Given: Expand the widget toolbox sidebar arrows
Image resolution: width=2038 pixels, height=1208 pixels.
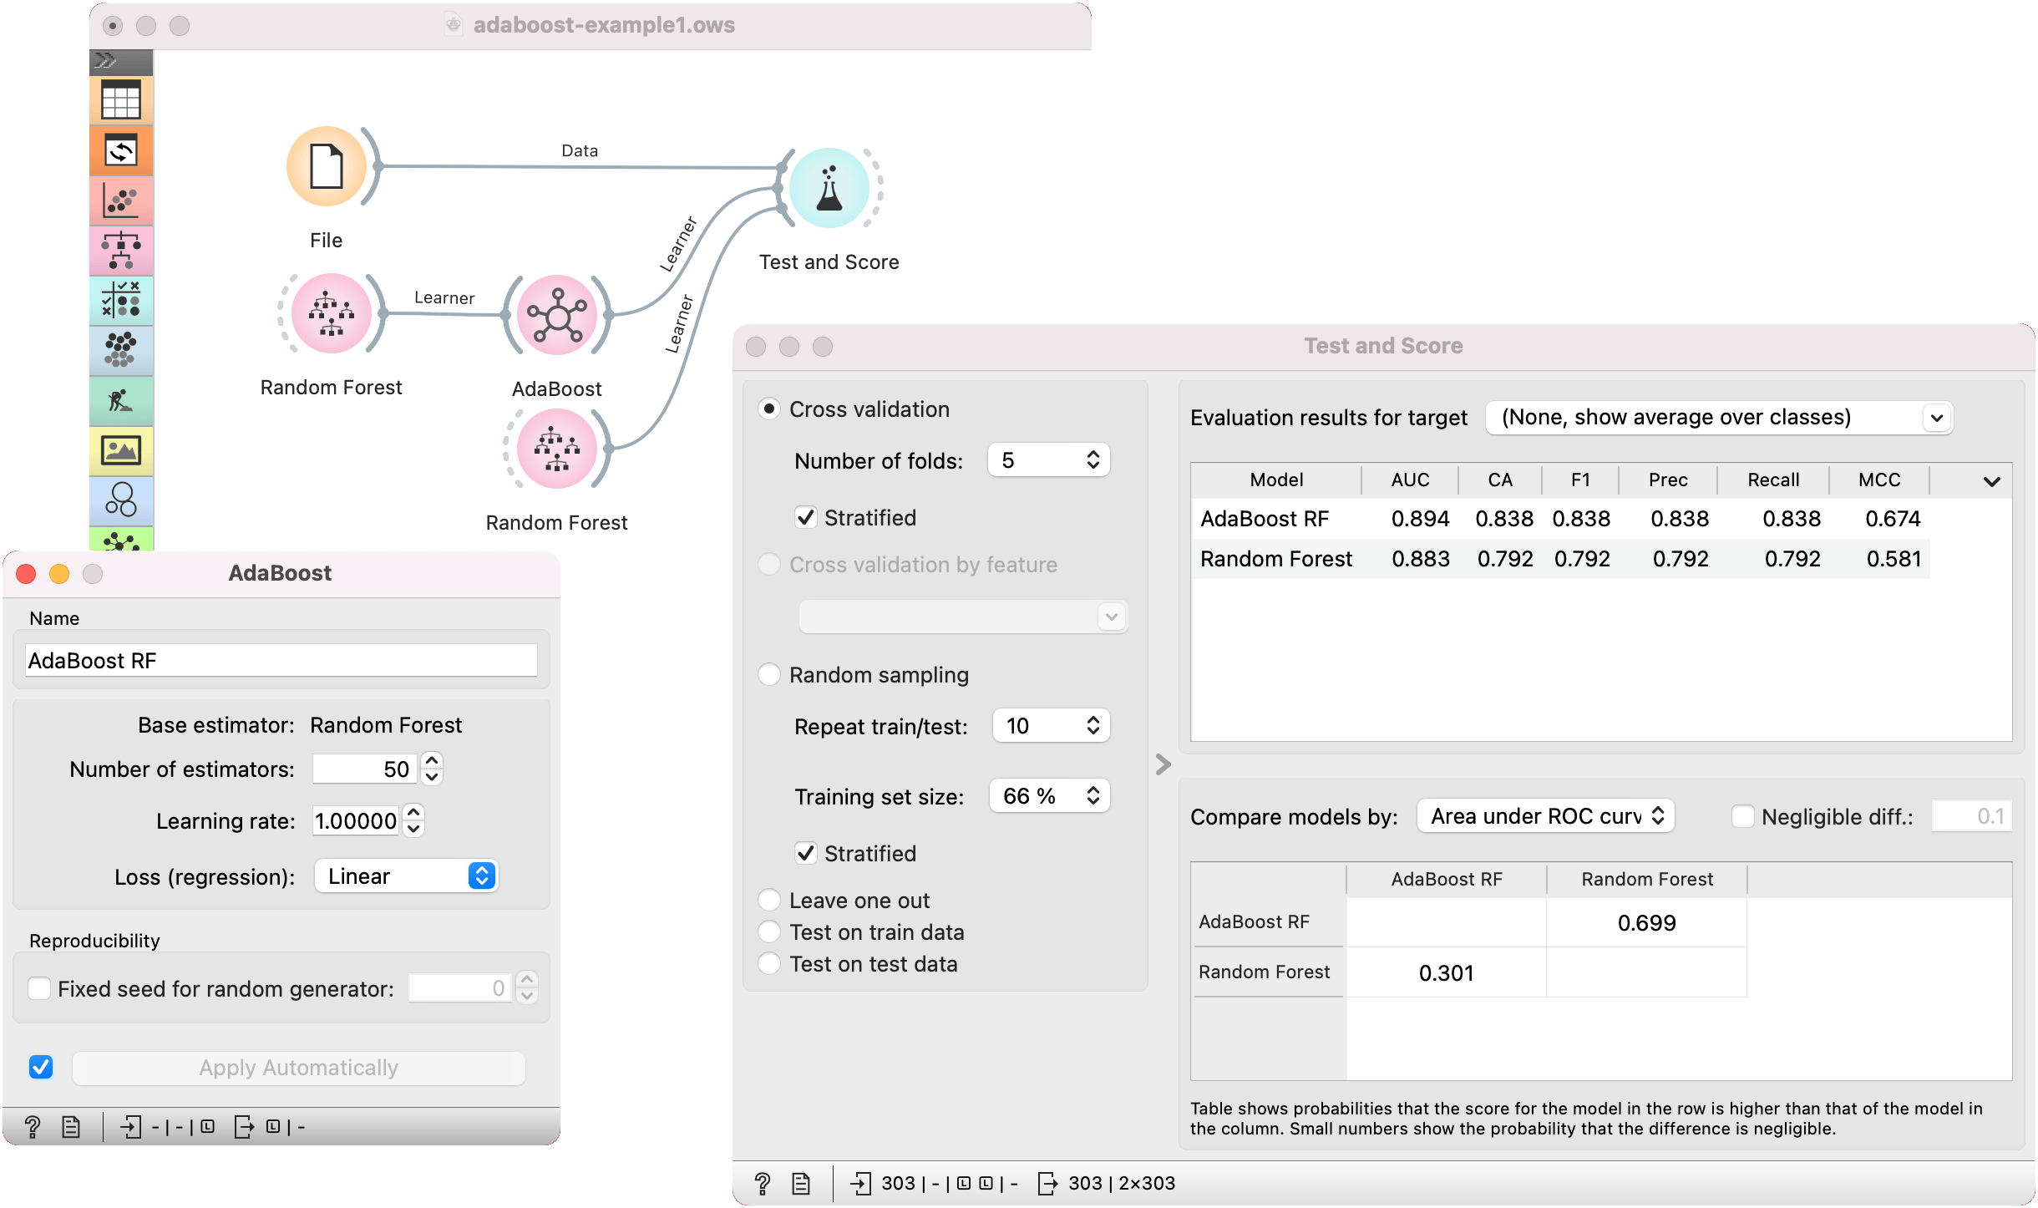Looking at the screenshot, I should (x=106, y=60).
